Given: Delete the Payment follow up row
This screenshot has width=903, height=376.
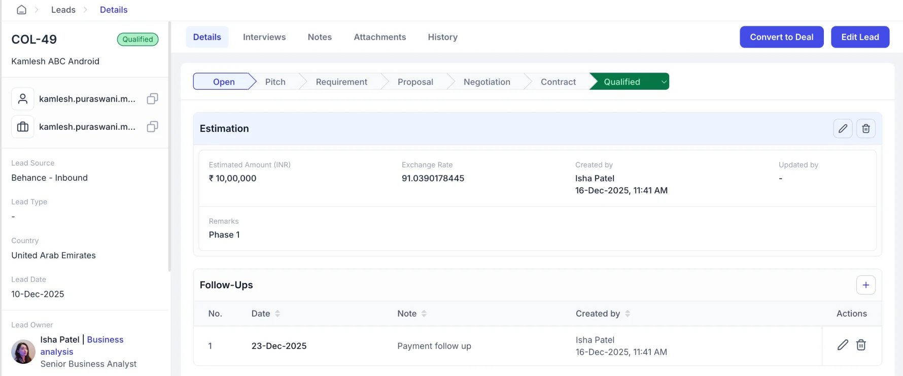Looking at the screenshot, I should coord(861,345).
